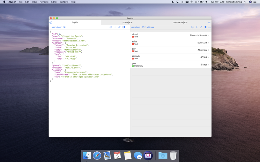Open Jayson app from the Dock
The image size is (260, 162).
click(148, 156)
